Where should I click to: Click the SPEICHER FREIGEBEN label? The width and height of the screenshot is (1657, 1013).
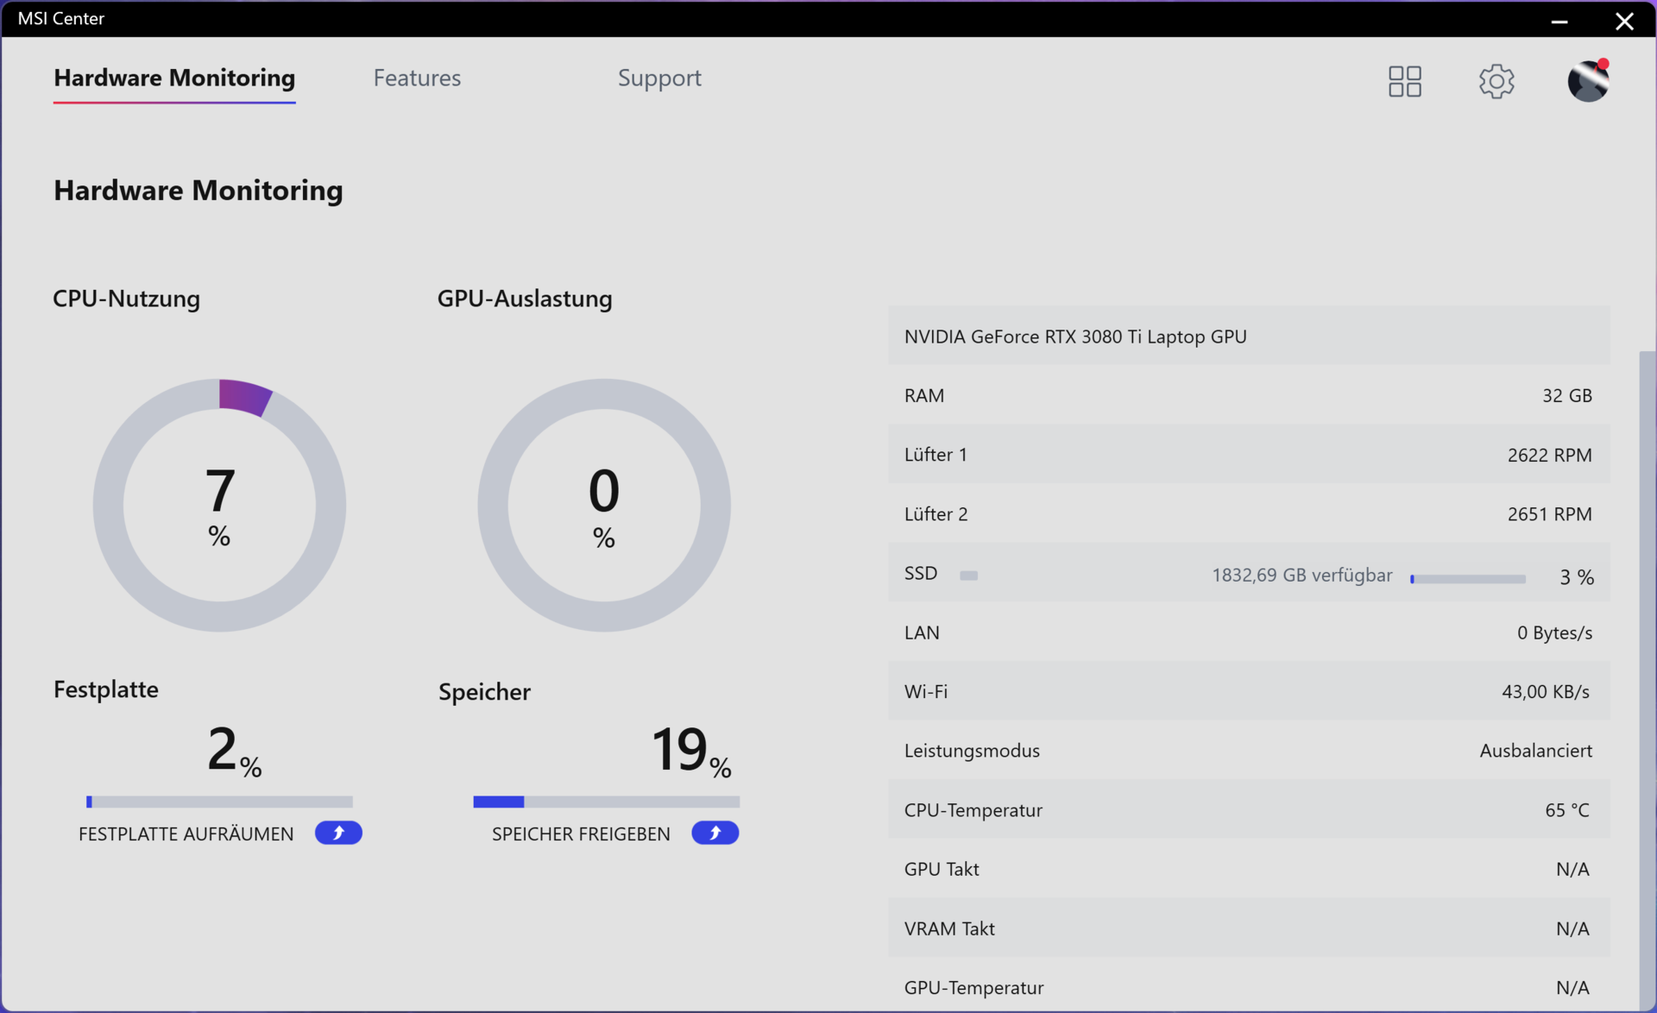(x=581, y=834)
